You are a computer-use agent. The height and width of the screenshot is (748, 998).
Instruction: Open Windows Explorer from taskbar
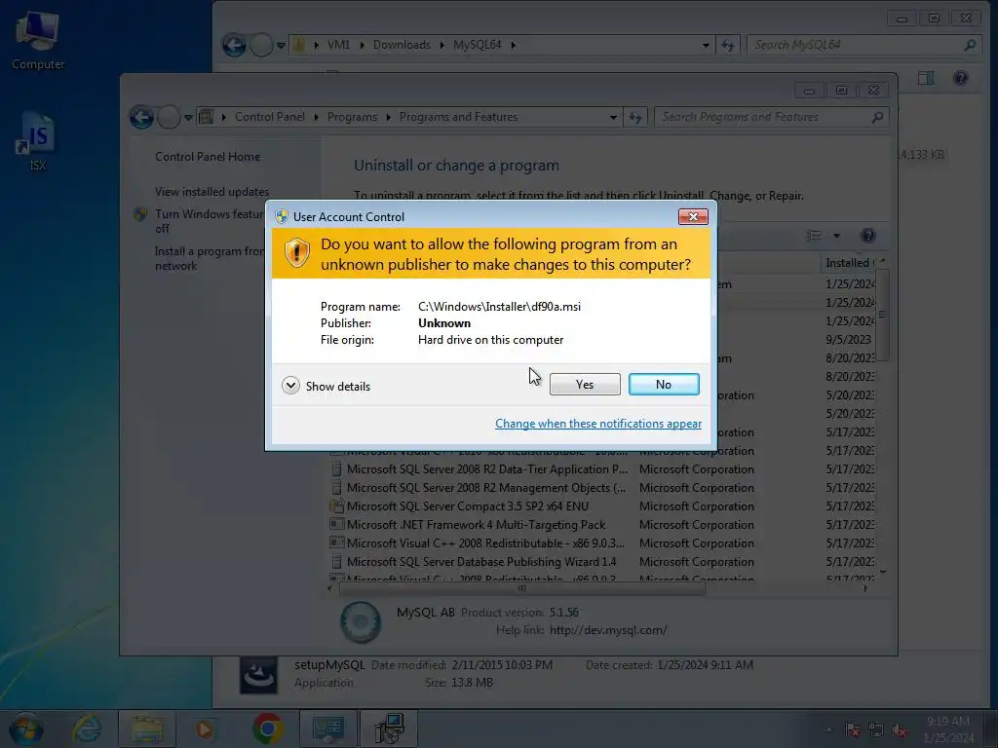click(147, 729)
